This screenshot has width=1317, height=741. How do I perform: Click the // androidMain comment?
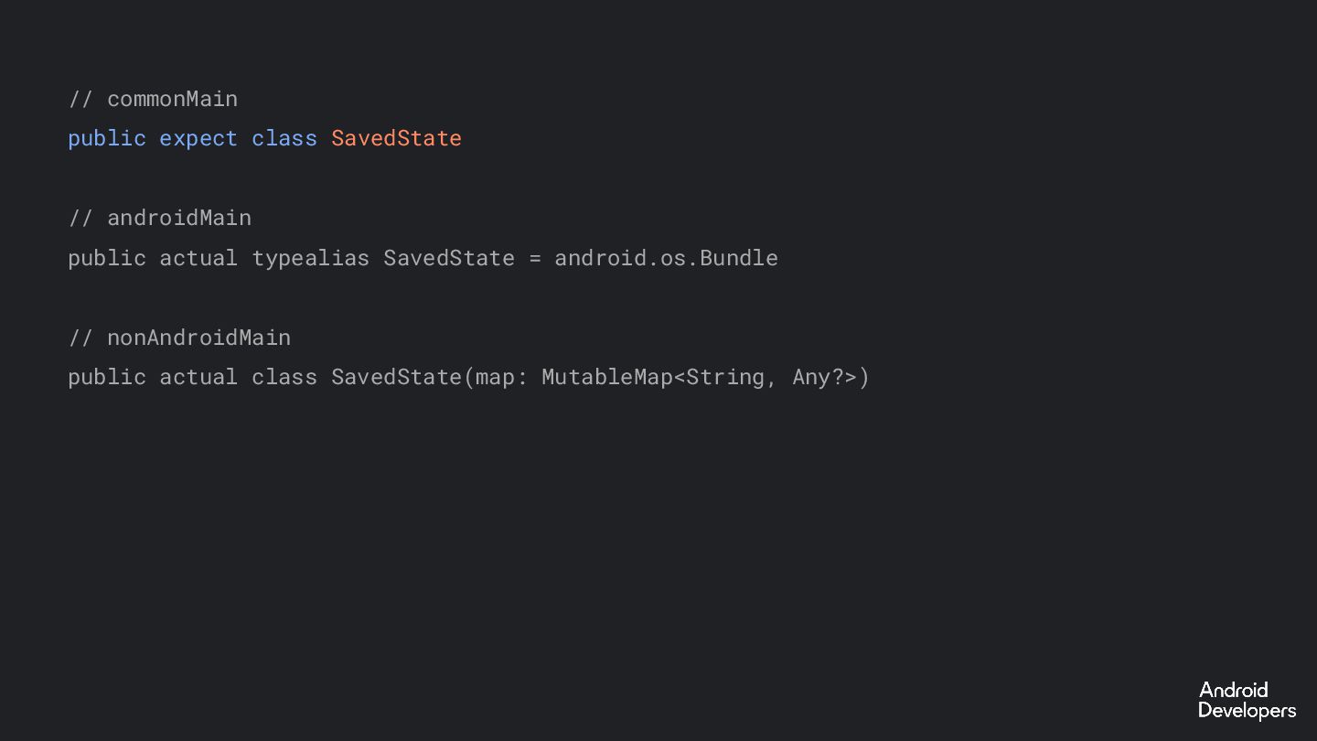tap(159, 218)
